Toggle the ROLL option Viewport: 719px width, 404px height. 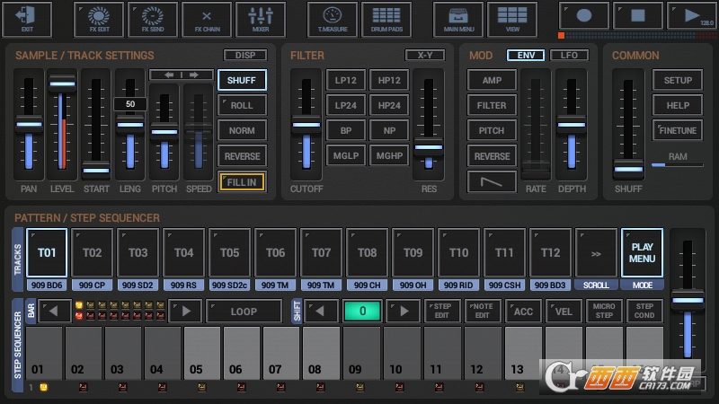[x=242, y=105]
